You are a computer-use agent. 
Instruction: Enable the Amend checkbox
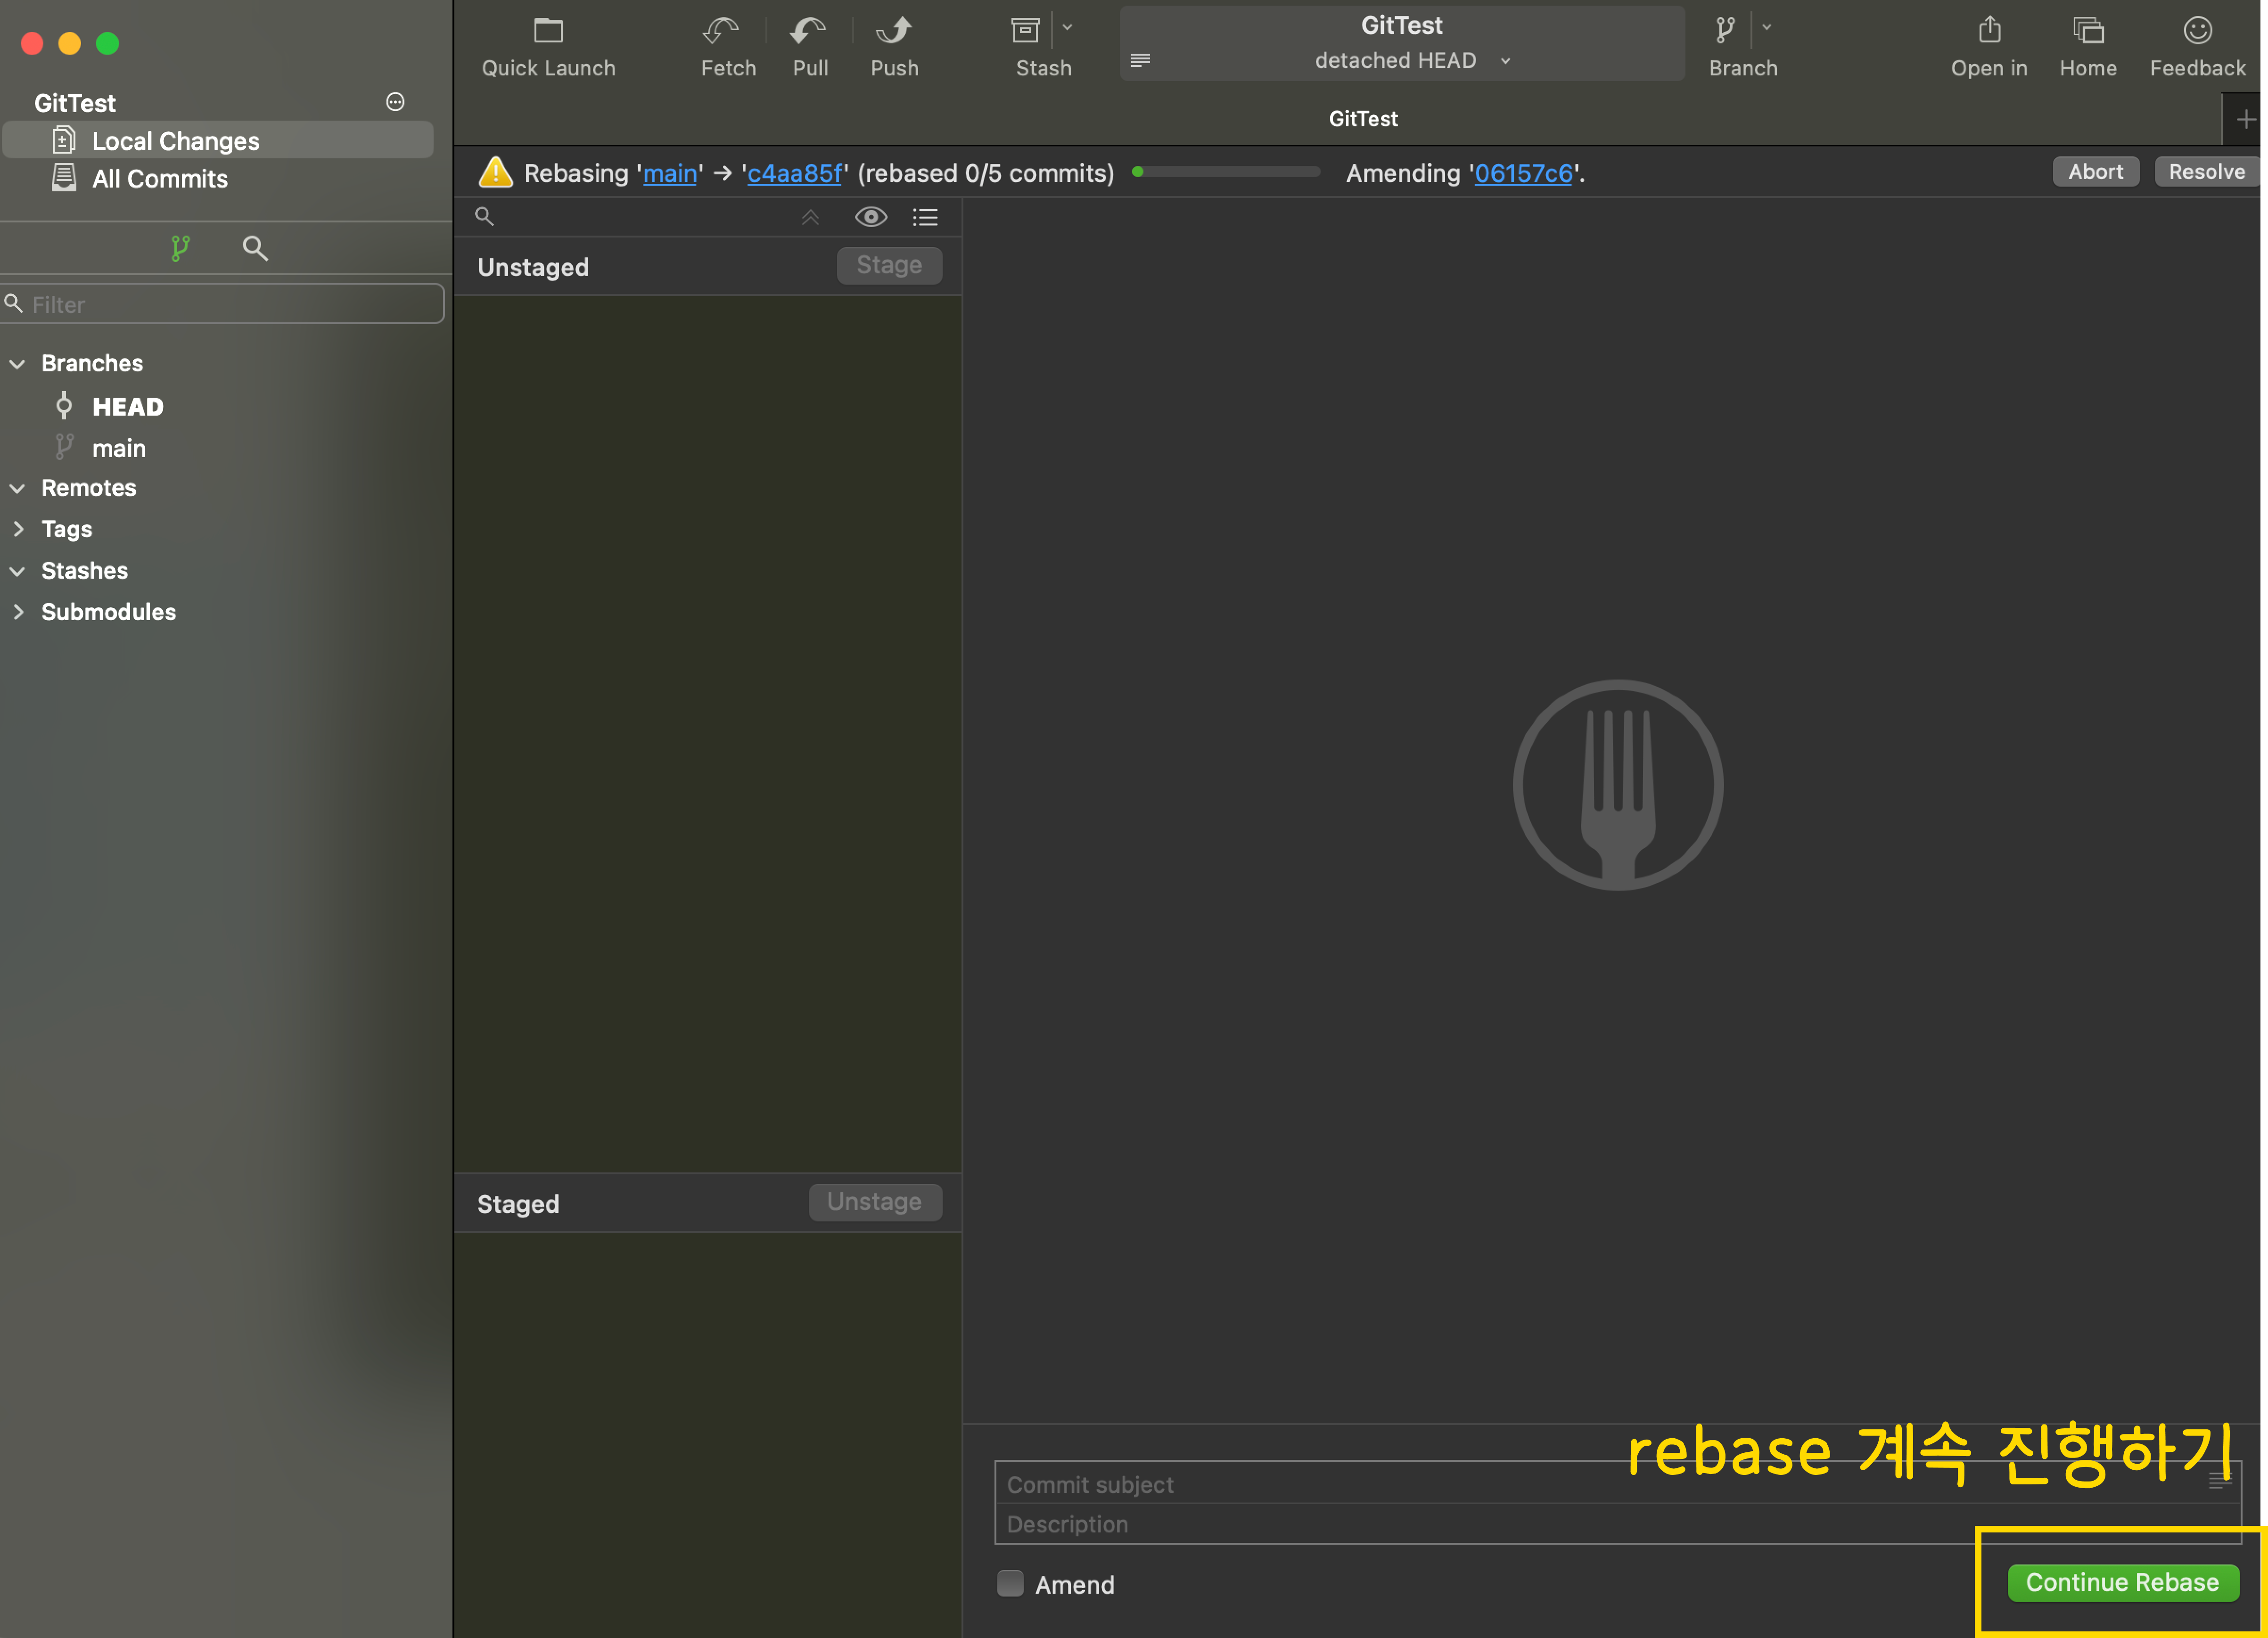[x=1010, y=1583]
